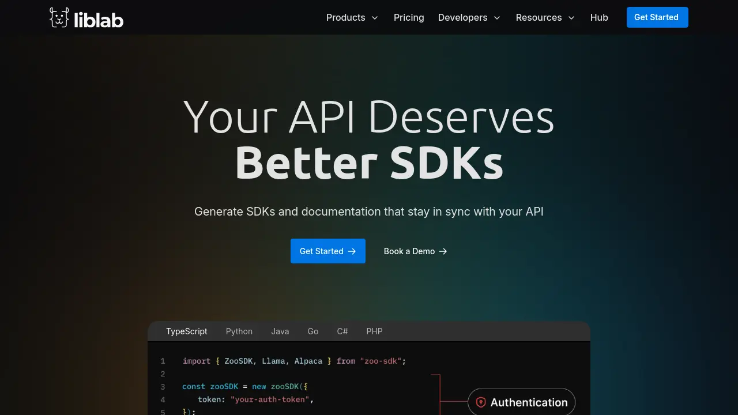Open the Pricing page

click(409, 17)
